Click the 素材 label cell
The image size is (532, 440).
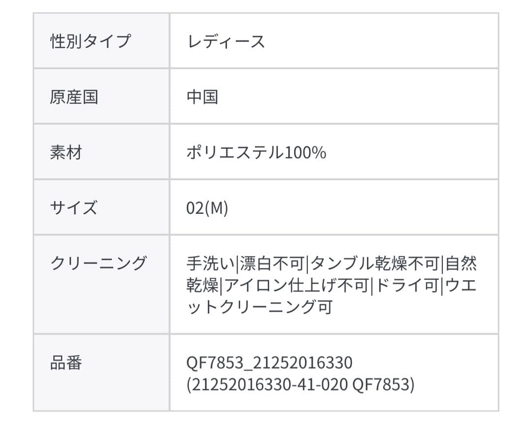[66, 152]
